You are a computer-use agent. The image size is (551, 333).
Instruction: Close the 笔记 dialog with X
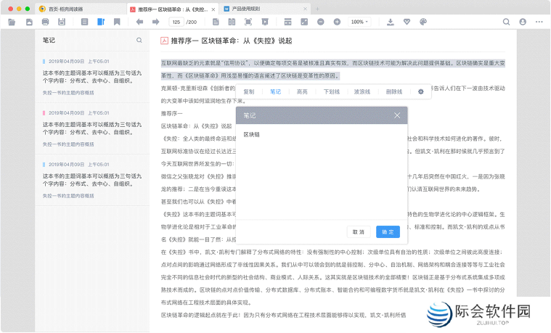(396, 115)
